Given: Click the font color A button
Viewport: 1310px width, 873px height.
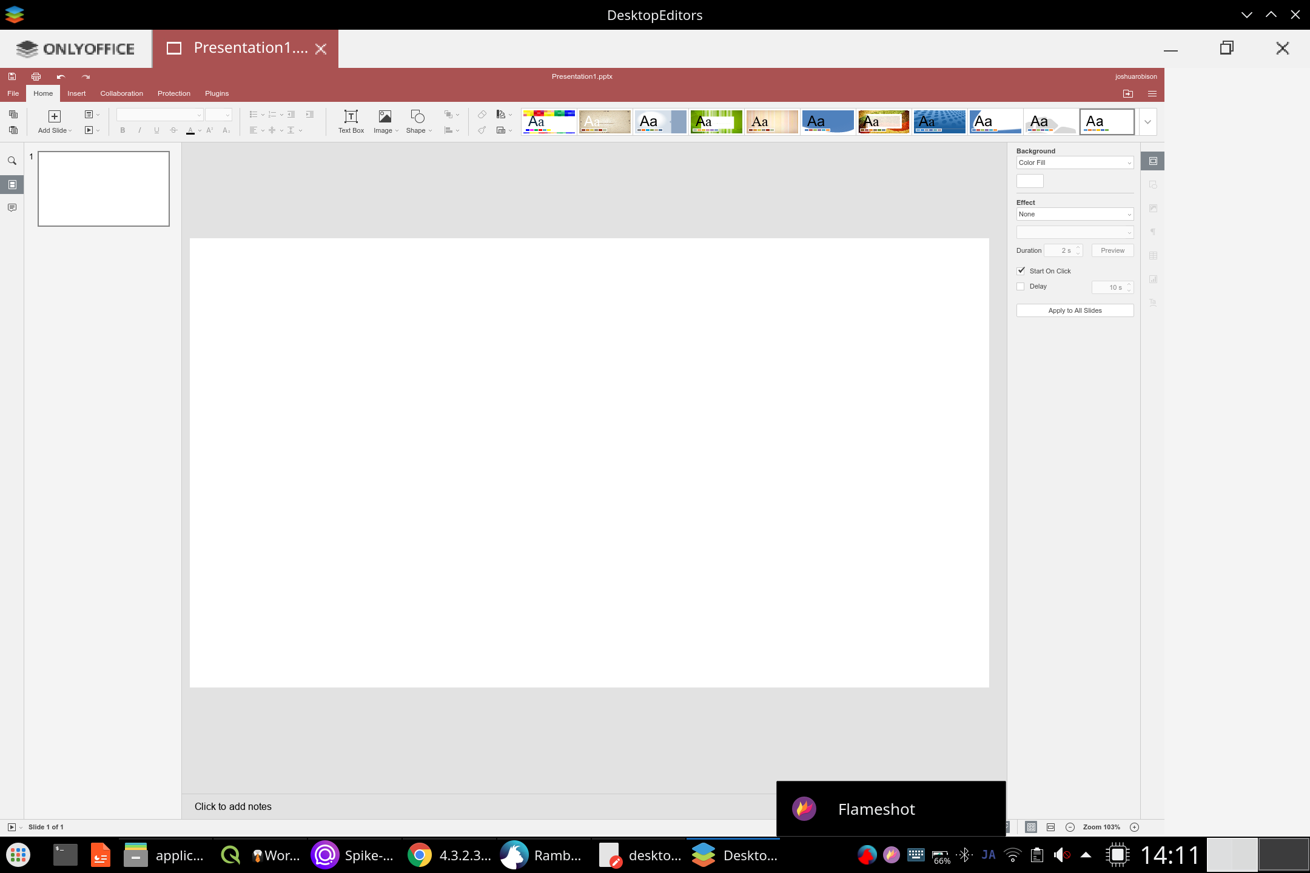Looking at the screenshot, I should pyautogui.click(x=190, y=130).
